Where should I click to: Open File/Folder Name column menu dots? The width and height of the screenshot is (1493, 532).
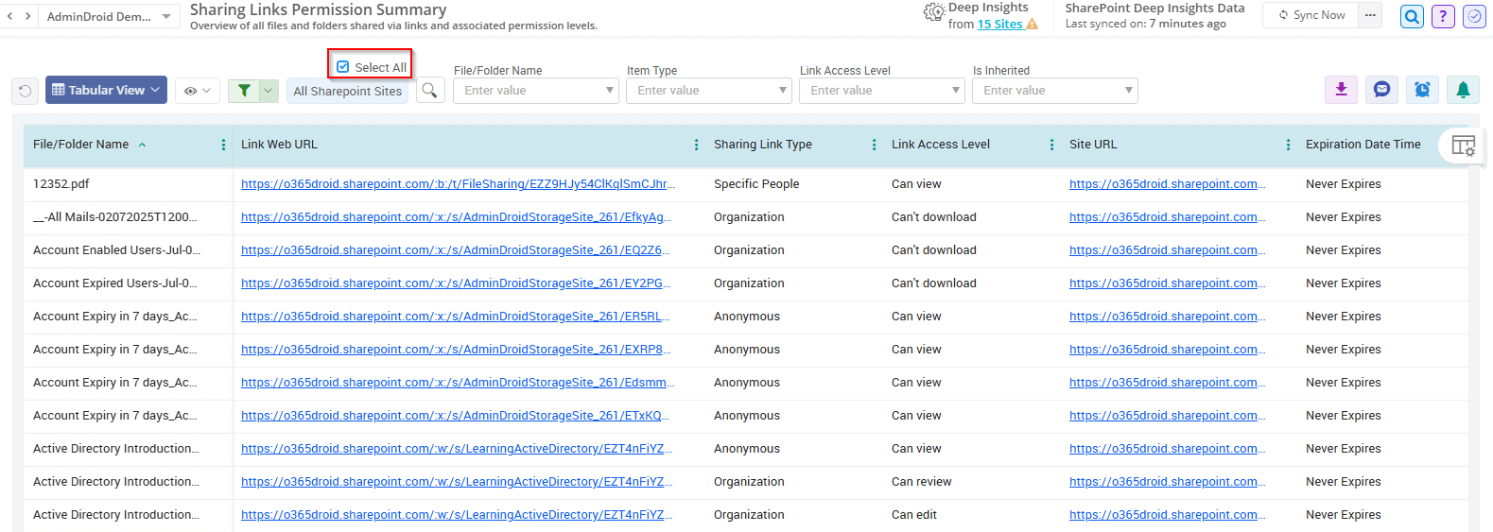223,145
